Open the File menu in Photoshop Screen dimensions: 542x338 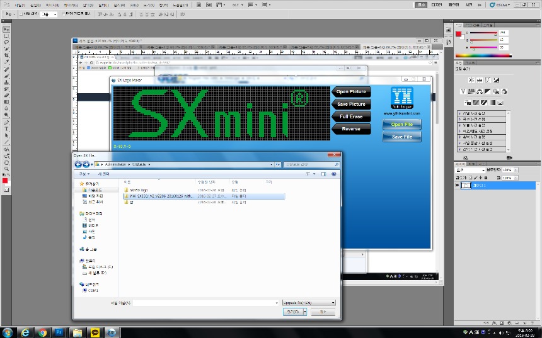coord(20,5)
